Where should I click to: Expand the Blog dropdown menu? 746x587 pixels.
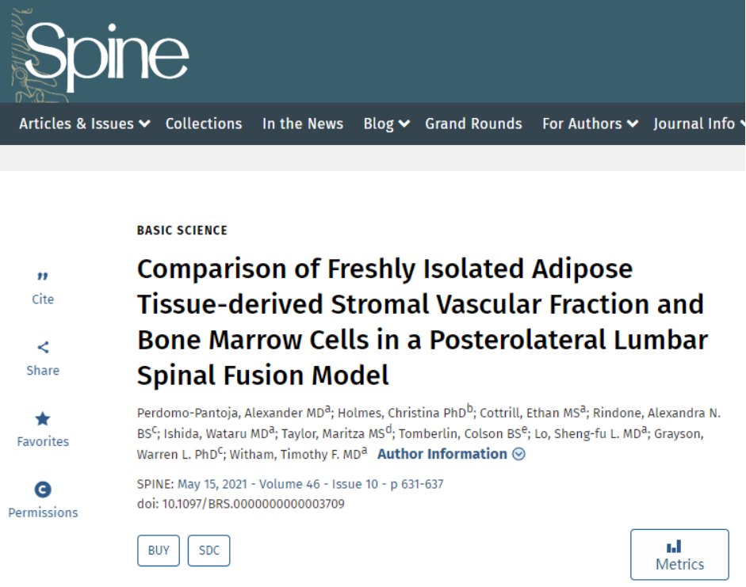click(x=386, y=124)
